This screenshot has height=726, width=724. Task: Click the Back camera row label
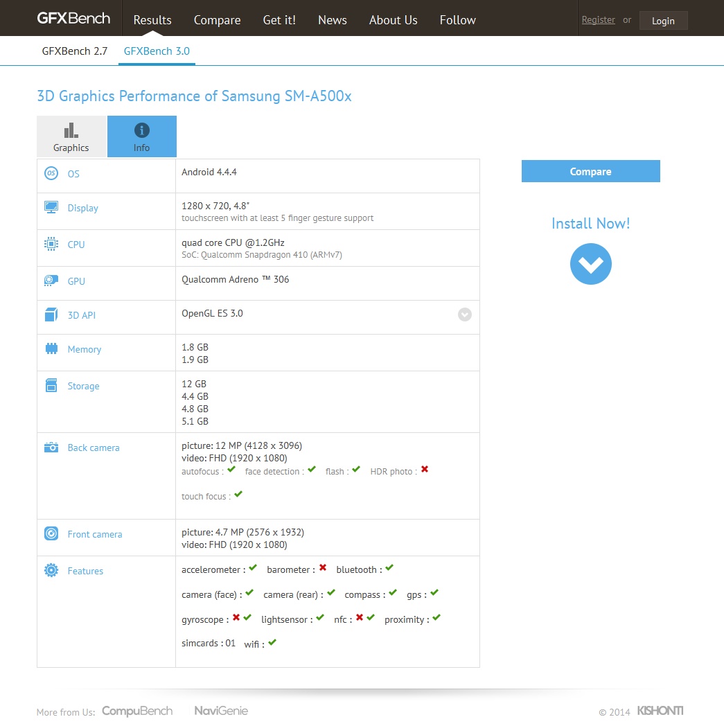(x=94, y=448)
